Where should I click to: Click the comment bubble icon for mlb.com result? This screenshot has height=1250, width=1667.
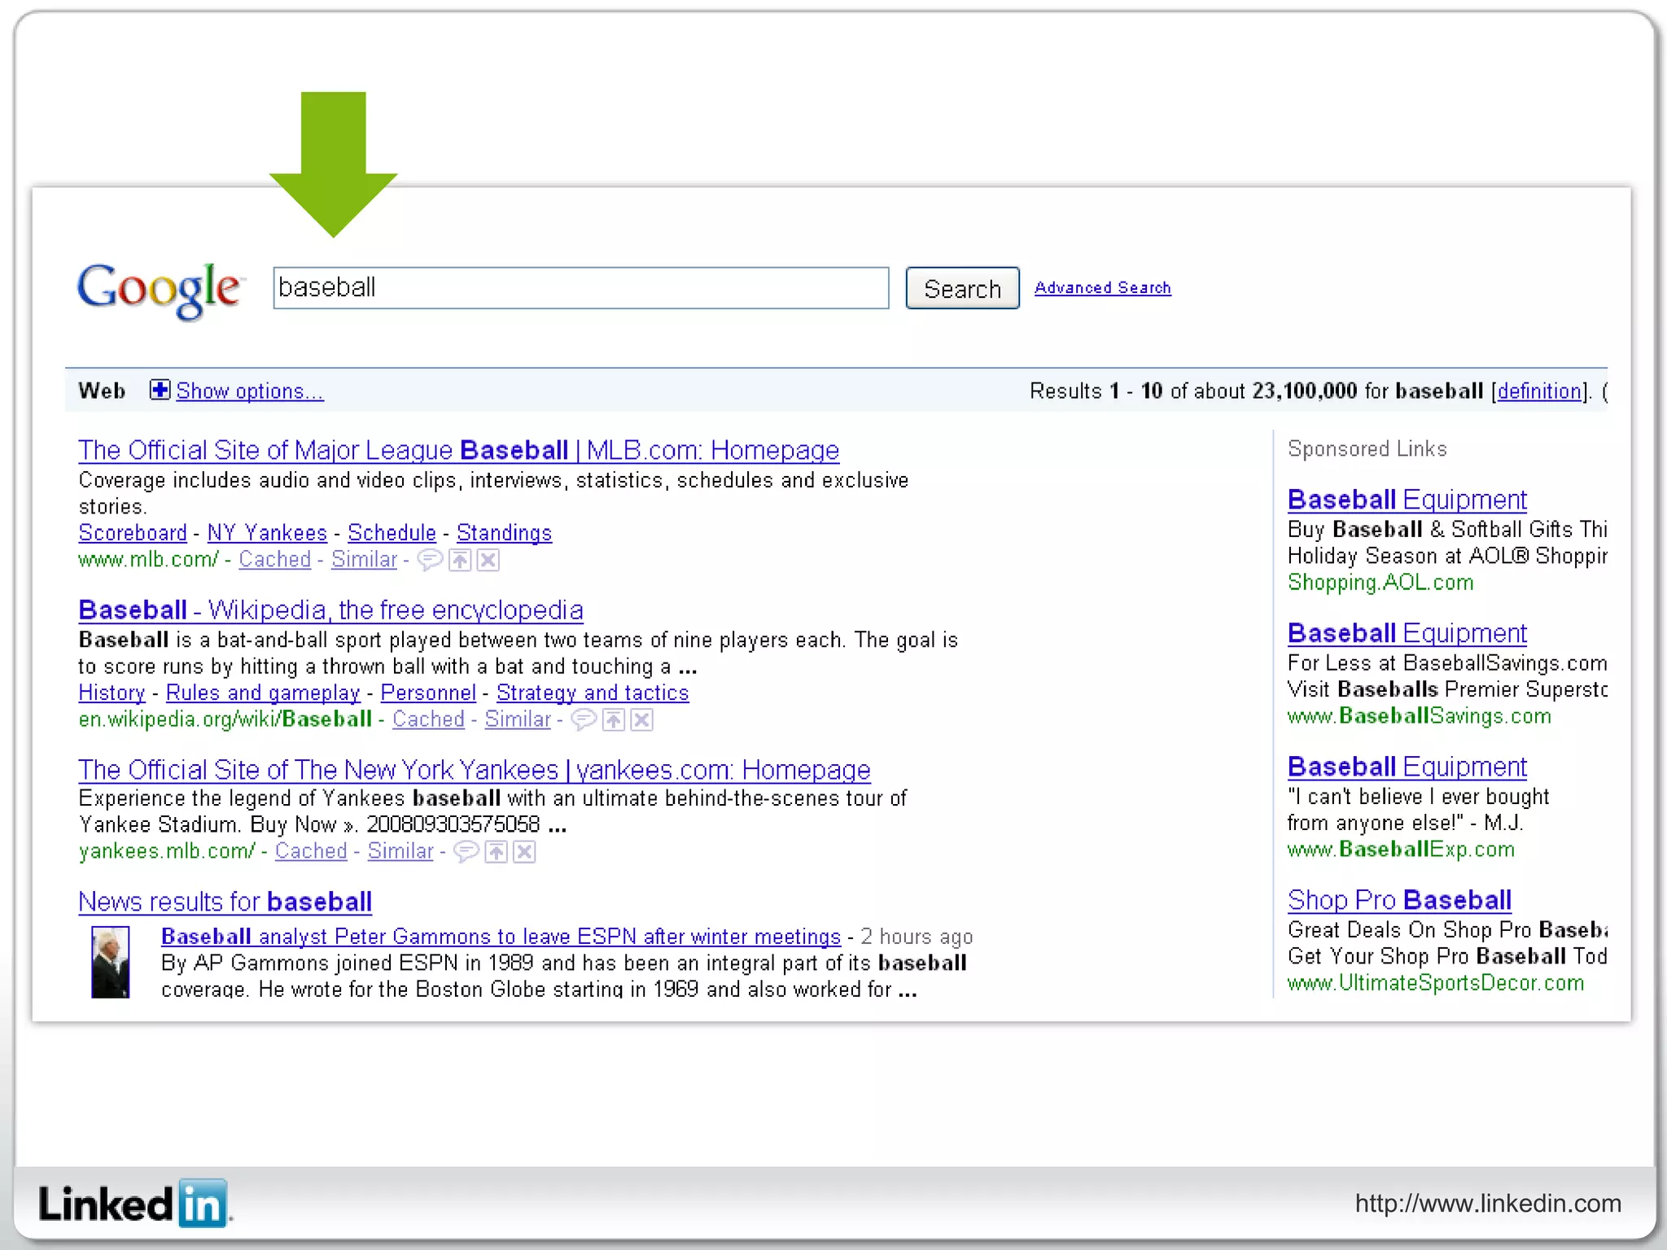430,560
